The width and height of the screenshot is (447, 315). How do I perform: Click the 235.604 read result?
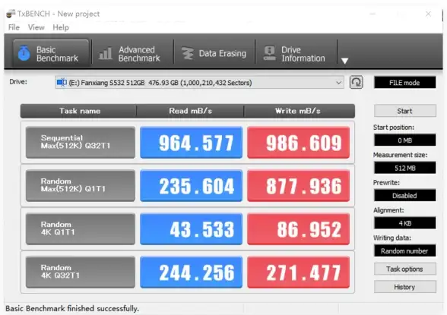[192, 185]
